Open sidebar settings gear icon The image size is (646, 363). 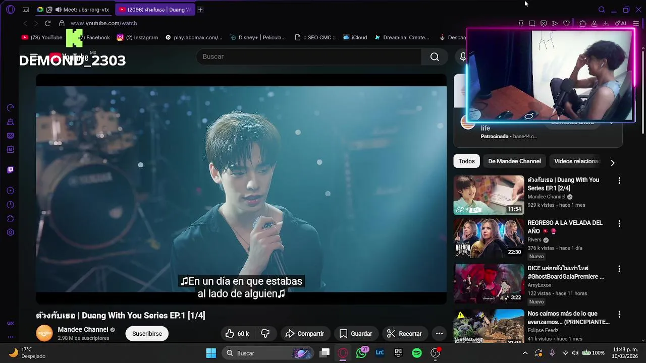(x=10, y=232)
